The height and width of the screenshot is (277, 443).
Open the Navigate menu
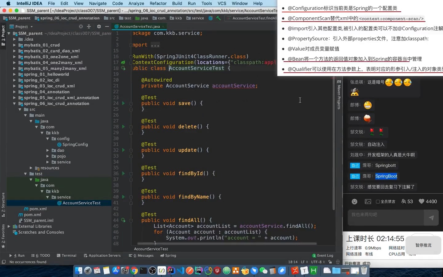coord(98,3)
